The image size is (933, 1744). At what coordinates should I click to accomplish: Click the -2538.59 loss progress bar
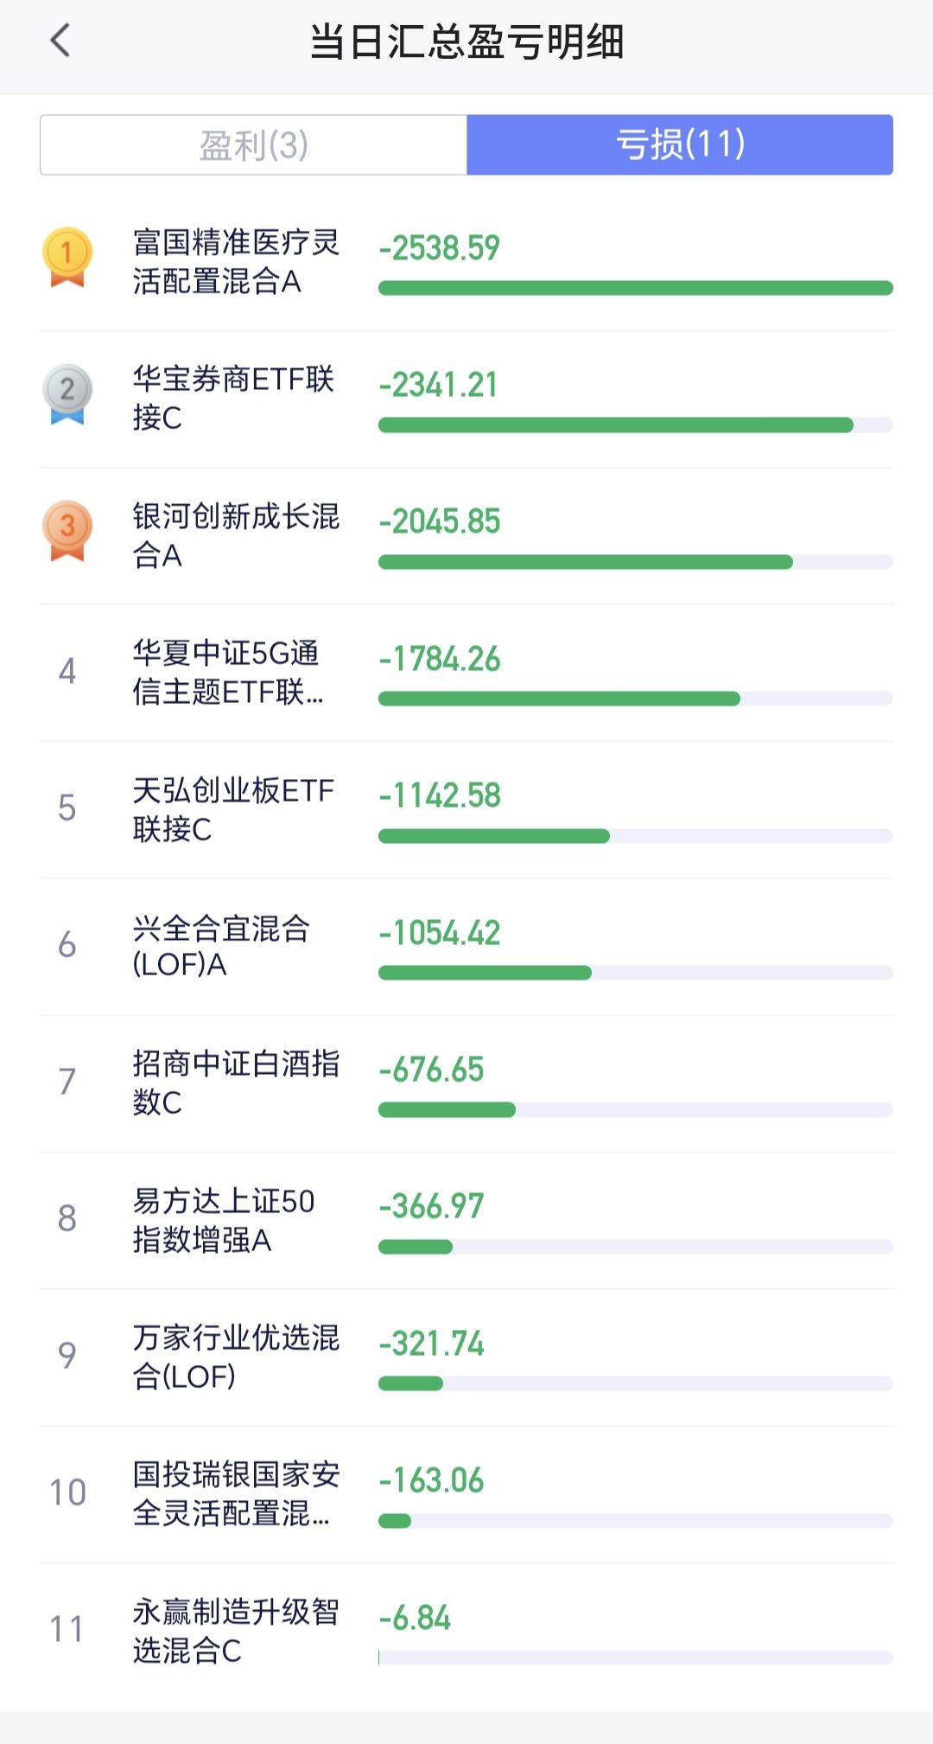click(635, 288)
